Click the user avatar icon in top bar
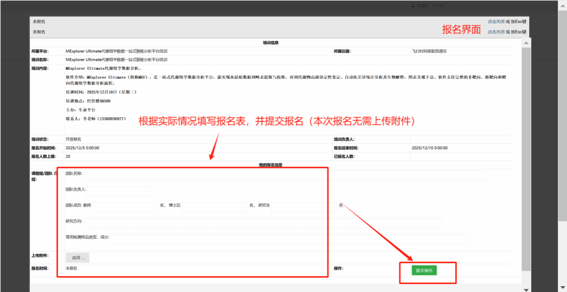 click(413, 6)
